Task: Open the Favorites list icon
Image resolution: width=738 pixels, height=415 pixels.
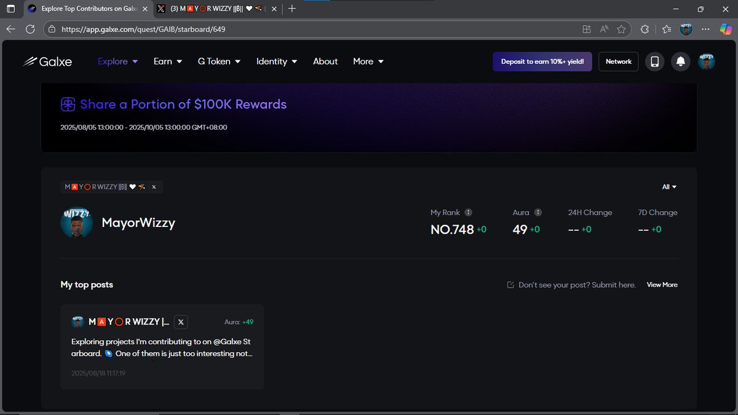Action: [667, 29]
